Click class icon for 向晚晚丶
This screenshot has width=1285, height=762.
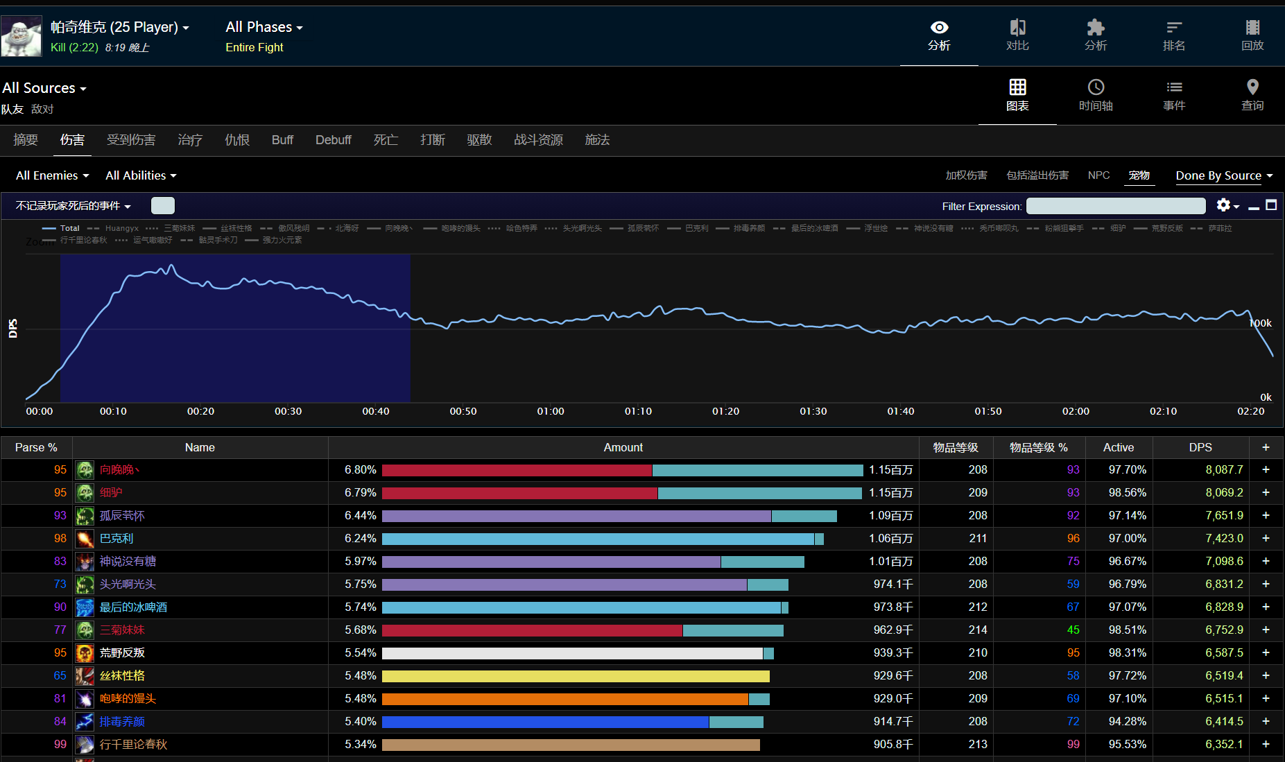[85, 470]
